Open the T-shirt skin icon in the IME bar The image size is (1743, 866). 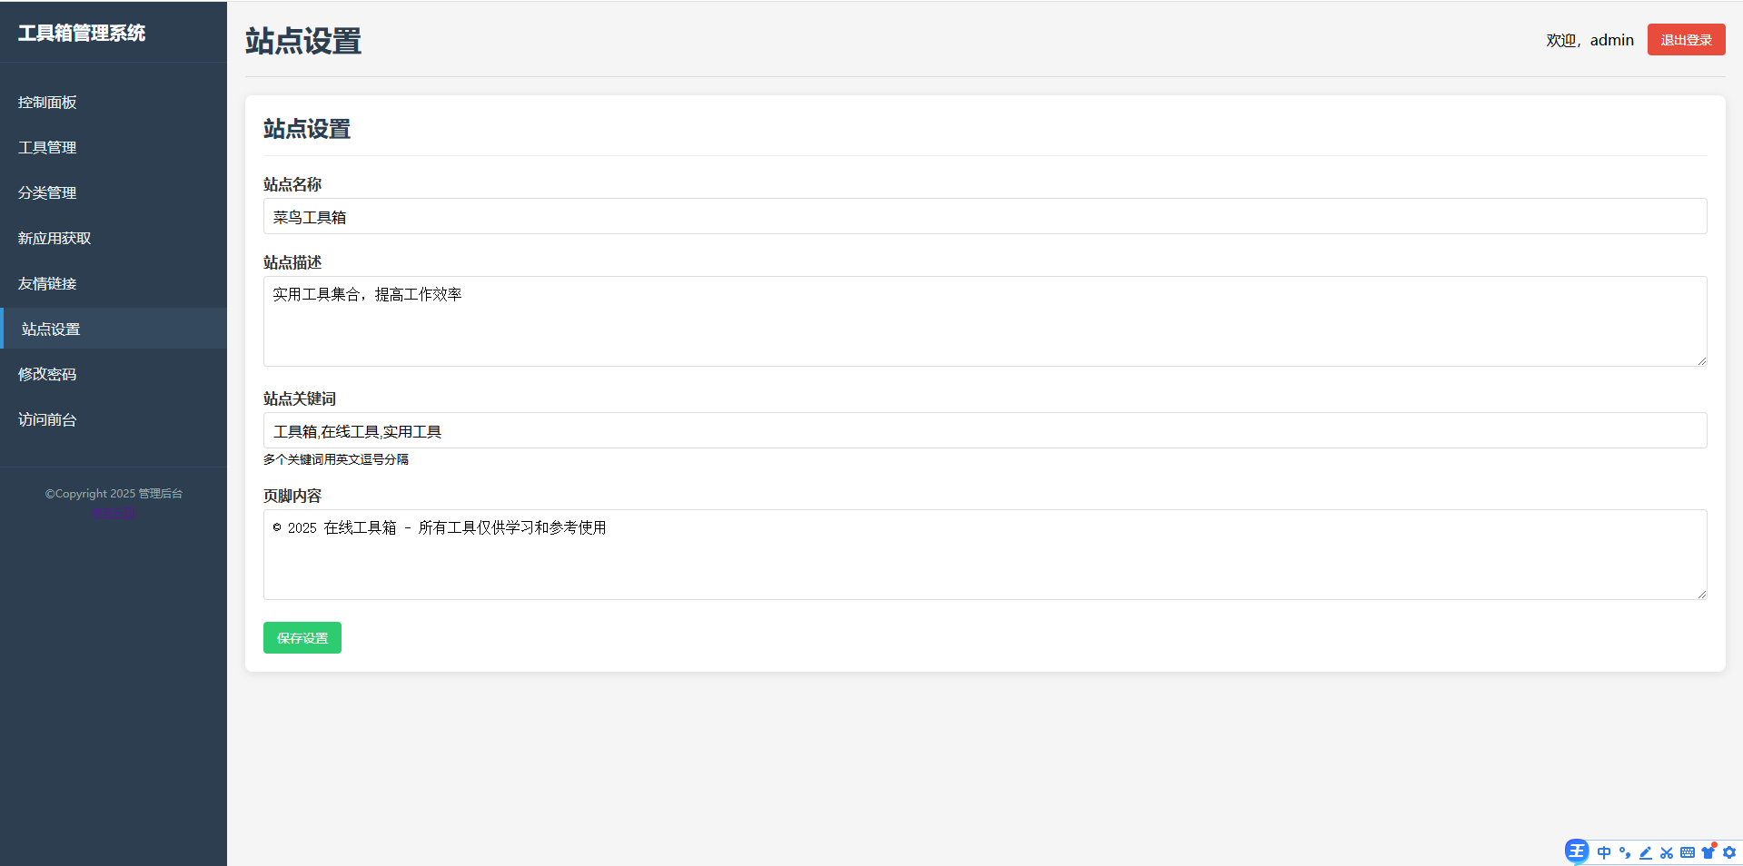pos(1708,852)
